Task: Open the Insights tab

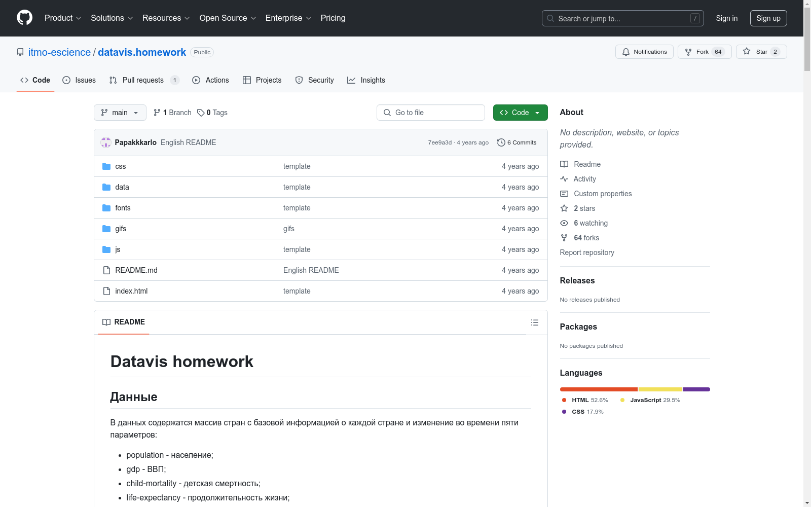Action: click(x=366, y=80)
